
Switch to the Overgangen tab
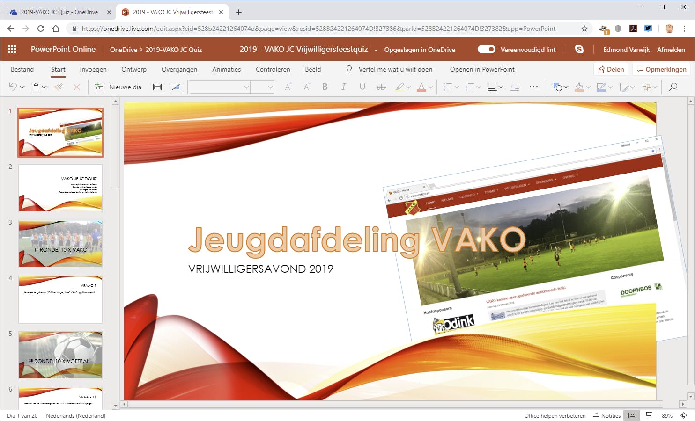pyautogui.click(x=179, y=69)
